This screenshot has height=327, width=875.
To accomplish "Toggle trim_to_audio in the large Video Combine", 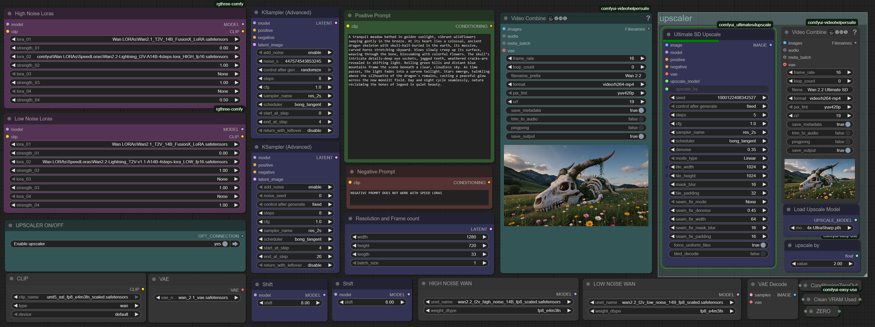I will pyautogui.click(x=641, y=119).
